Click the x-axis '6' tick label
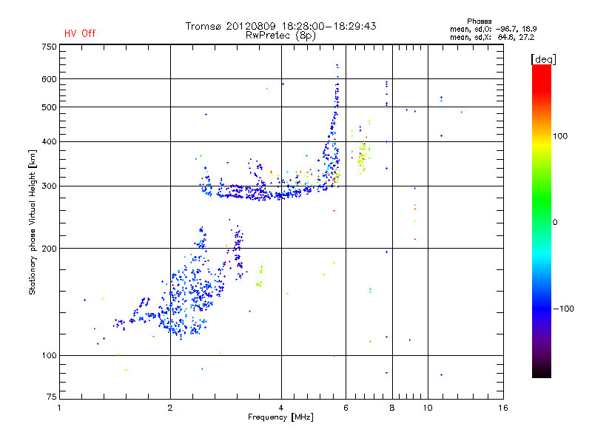Screen dimensions: 592x444 click(346, 408)
